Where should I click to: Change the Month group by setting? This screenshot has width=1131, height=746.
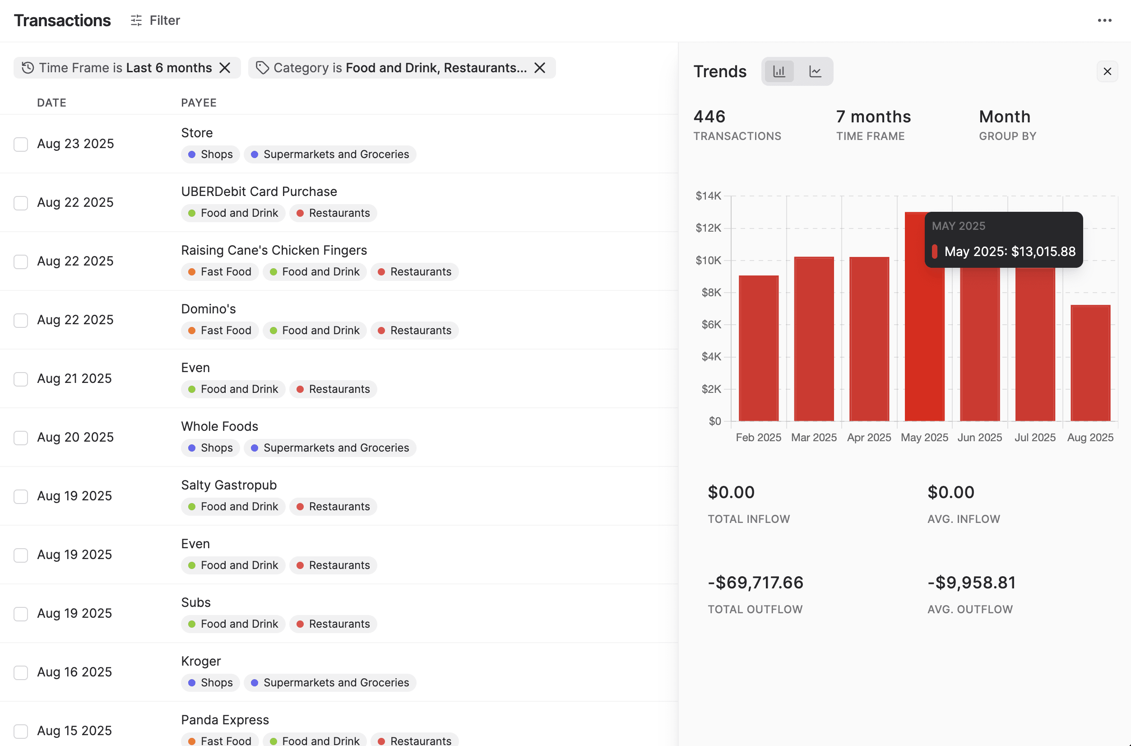point(1004,117)
